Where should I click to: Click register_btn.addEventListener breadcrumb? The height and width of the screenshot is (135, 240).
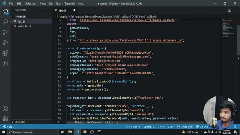tap(101, 16)
